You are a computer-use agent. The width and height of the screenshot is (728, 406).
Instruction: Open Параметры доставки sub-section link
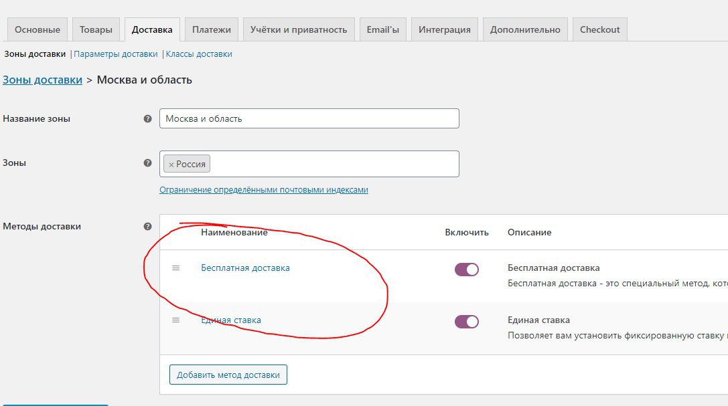(116, 54)
